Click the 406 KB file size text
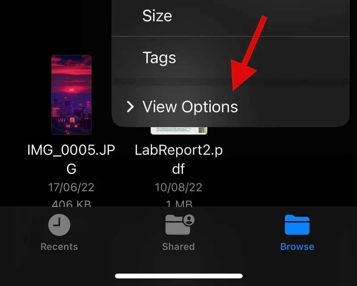 pos(71,203)
